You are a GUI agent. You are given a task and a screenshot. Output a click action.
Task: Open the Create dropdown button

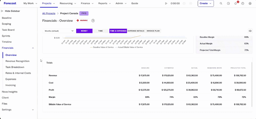point(206,4)
